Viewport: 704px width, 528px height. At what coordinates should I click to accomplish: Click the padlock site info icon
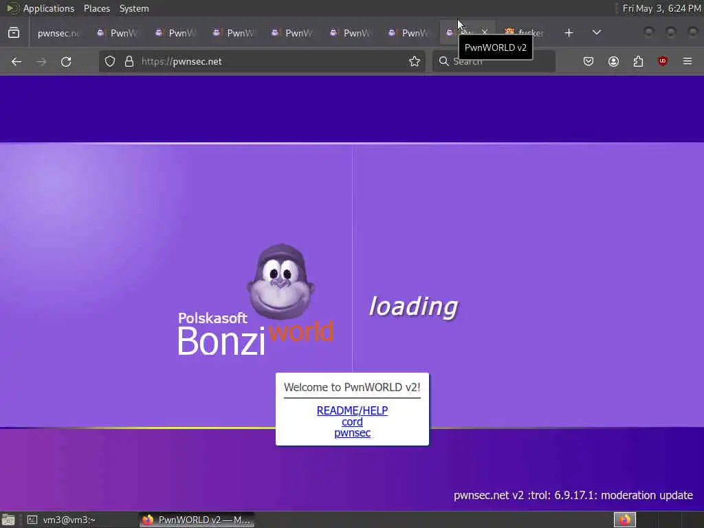(129, 61)
